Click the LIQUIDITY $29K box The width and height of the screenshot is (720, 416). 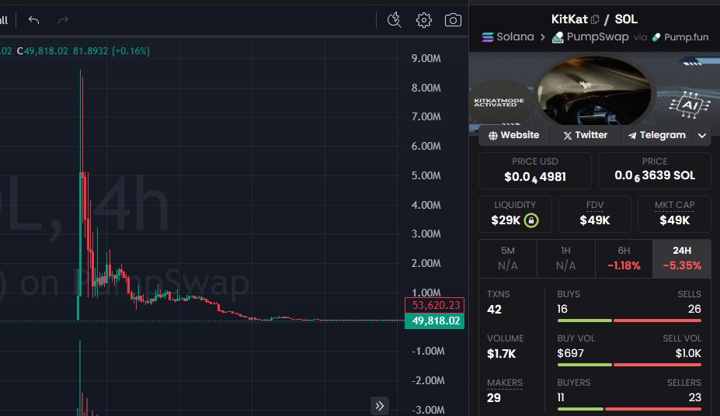point(515,214)
